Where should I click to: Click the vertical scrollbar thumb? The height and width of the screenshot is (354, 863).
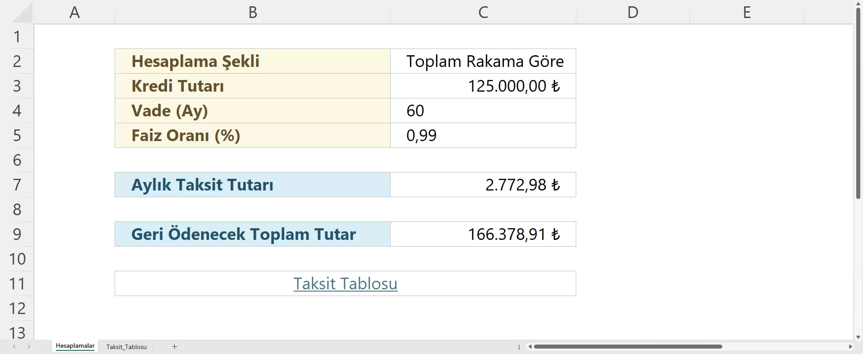tap(858, 103)
